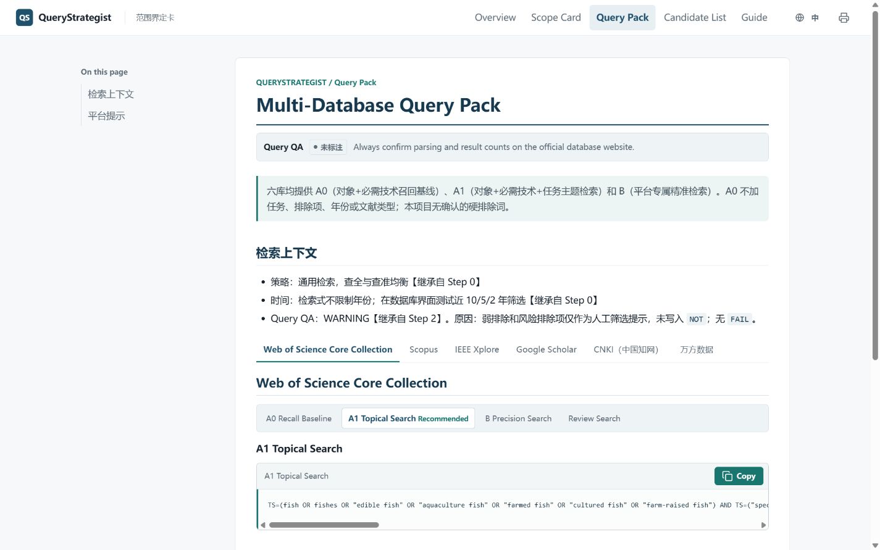Jump to 平台提示 section in sidebar
This screenshot has width=880, height=550.
click(x=106, y=115)
